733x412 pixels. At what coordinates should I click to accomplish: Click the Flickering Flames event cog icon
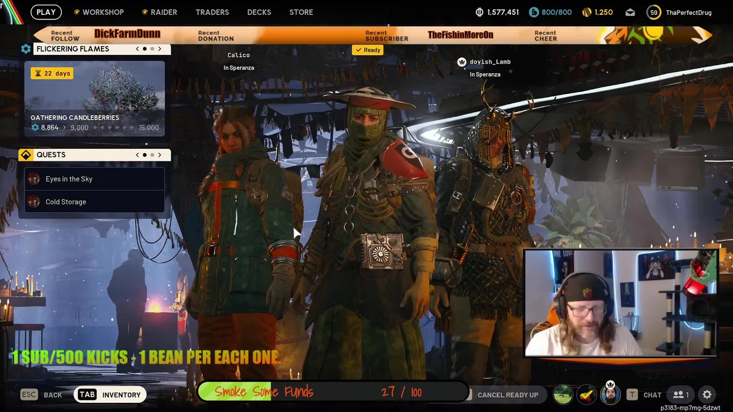click(x=26, y=49)
